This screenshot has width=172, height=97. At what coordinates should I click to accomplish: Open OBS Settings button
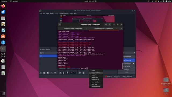(x=127, y=70)
